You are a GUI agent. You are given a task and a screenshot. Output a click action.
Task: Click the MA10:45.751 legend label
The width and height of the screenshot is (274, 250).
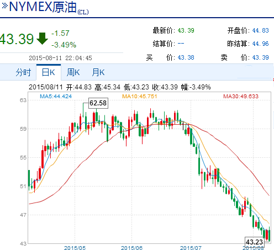140,97
